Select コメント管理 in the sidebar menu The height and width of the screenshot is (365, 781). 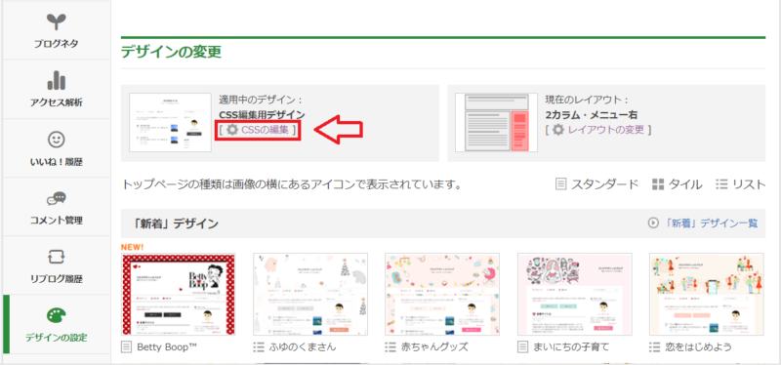pos(57,207)
